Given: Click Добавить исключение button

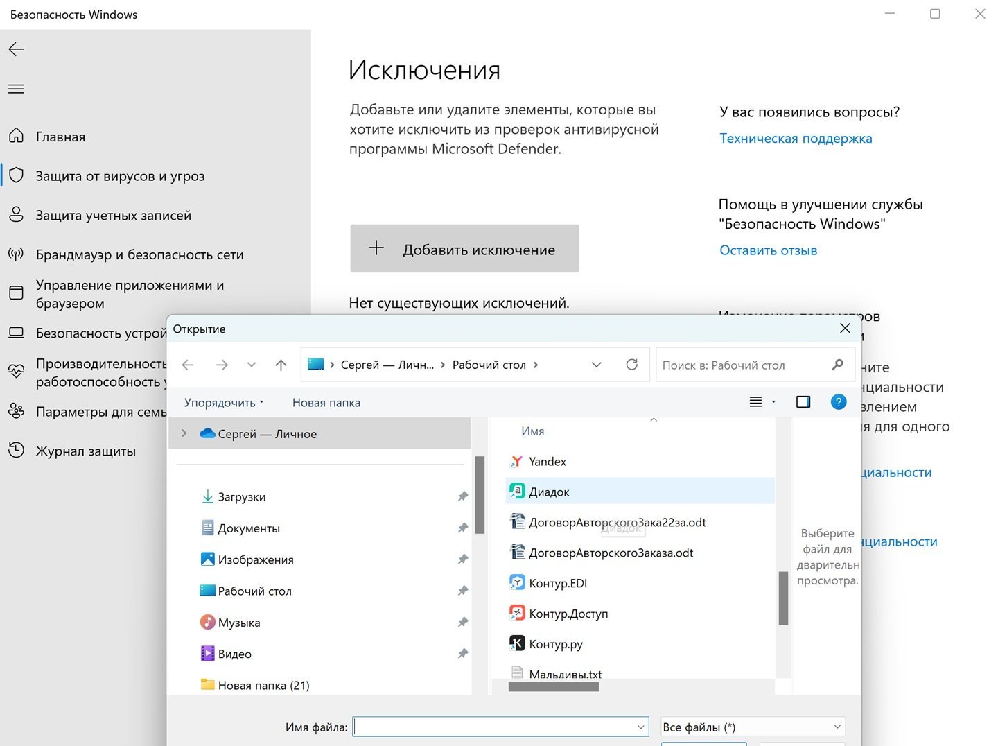Looking at the screenshot, I should point(464,249).
